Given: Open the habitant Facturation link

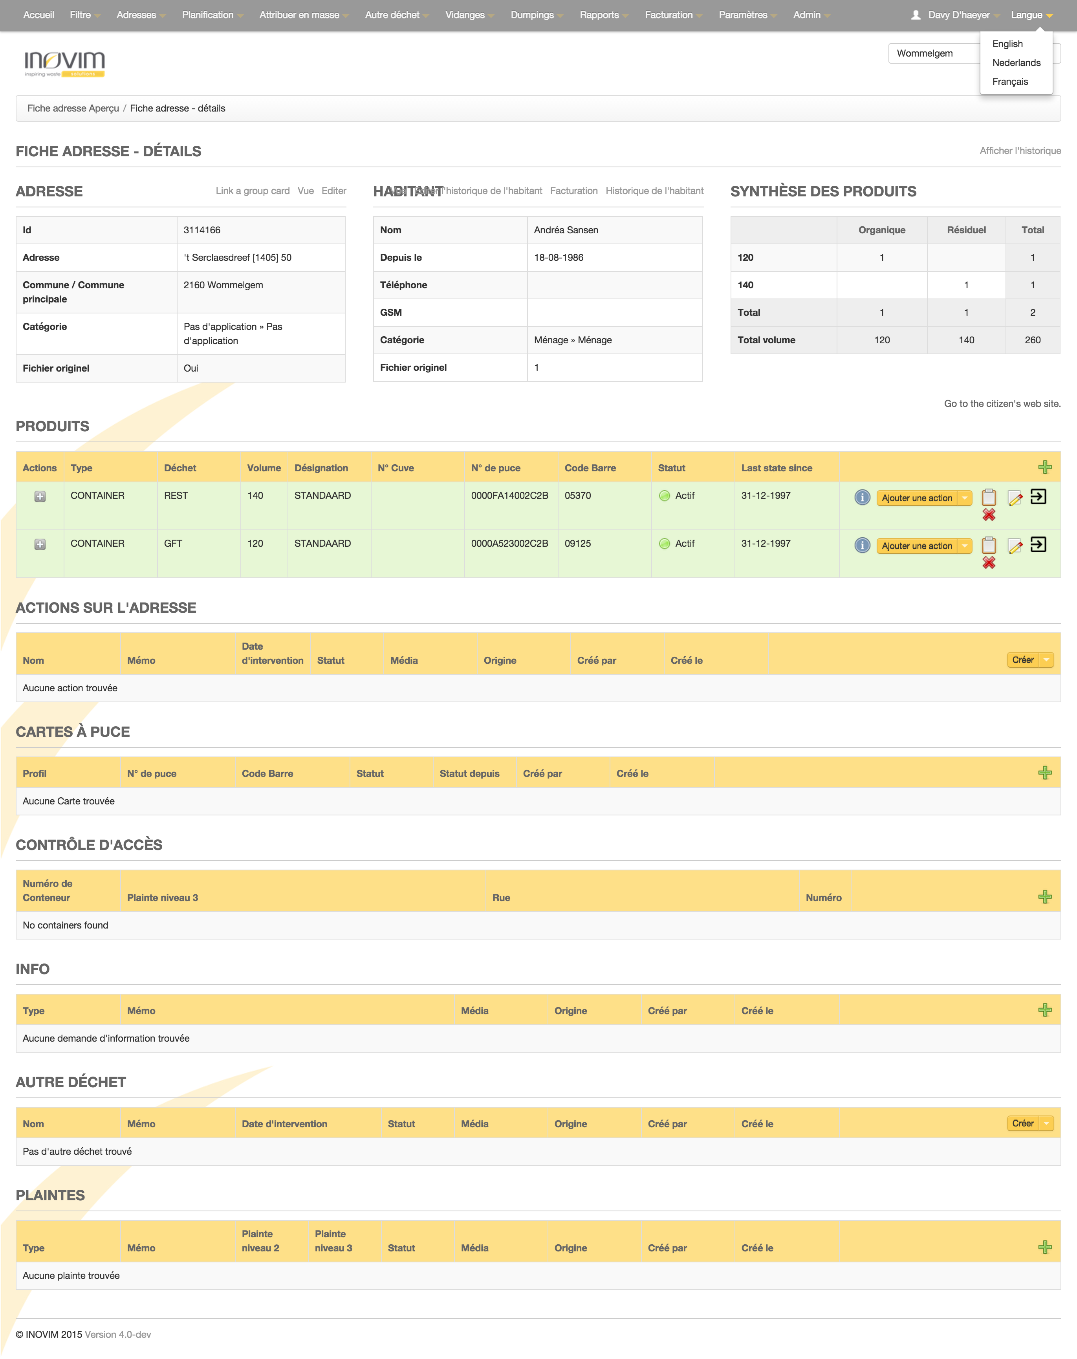Looking at the screenshot, I should pyautogui.click(x=573, y=191).
